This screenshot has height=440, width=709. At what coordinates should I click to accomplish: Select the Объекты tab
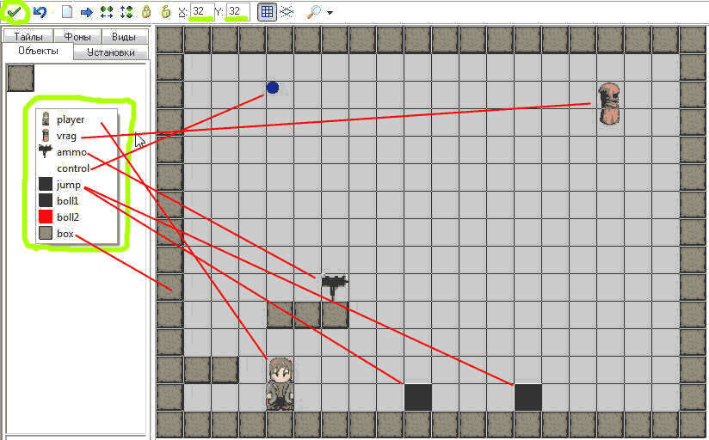pos(38,51)
